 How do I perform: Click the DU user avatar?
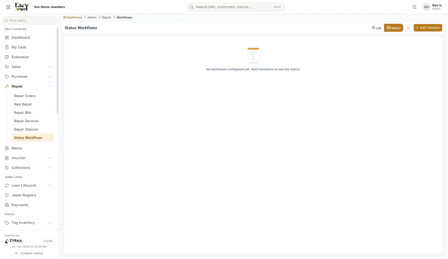(x=426, y=7)
